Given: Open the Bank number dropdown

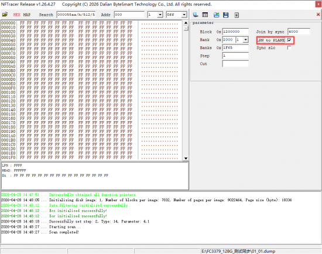Looking at the screenshot, I should tap(246, 40).
